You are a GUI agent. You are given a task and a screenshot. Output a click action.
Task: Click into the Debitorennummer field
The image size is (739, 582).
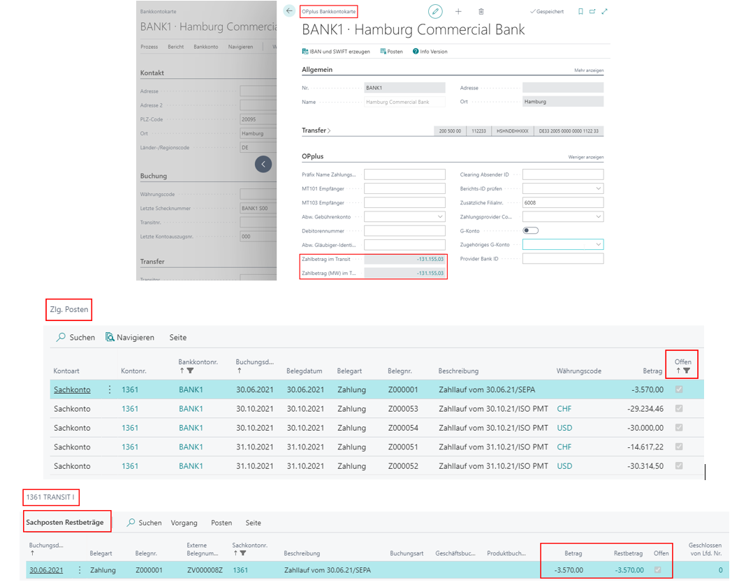click(405, 231)
